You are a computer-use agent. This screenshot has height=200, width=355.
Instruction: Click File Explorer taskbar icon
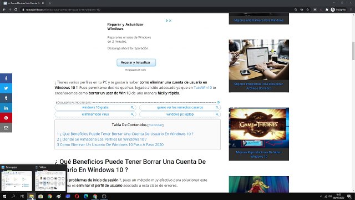tap(31, 196)
